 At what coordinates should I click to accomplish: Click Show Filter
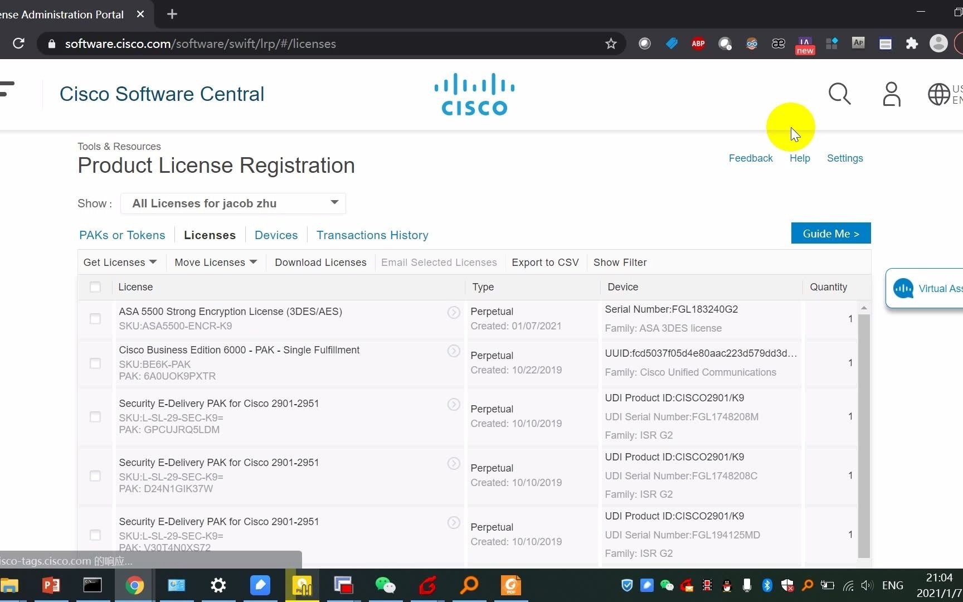coord(620,263)
